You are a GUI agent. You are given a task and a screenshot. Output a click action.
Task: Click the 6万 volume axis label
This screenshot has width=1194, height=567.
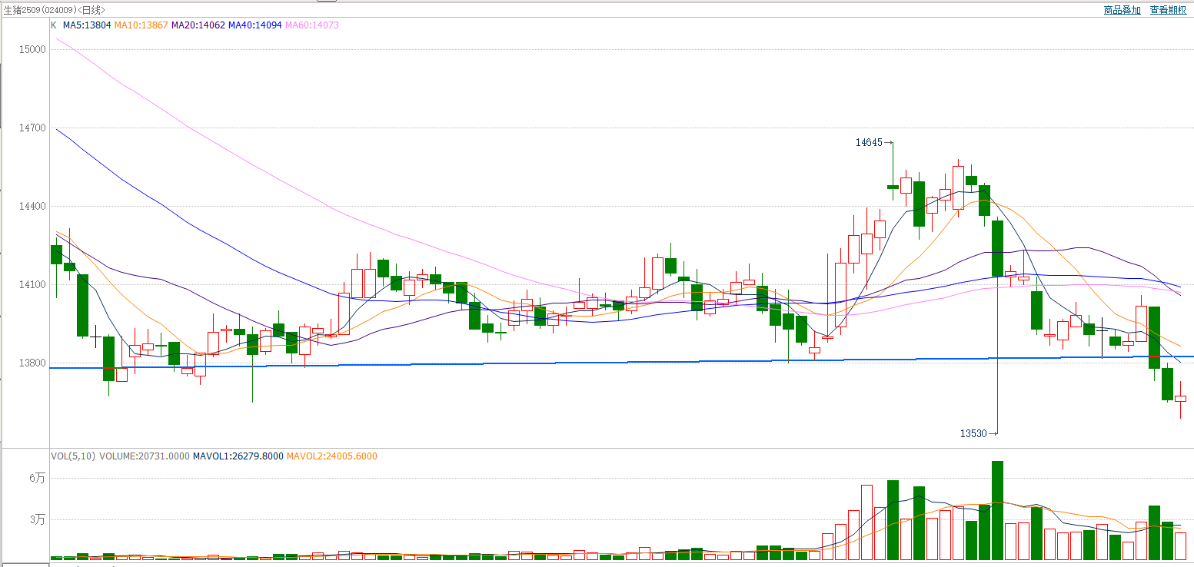[x=38, y=478]
